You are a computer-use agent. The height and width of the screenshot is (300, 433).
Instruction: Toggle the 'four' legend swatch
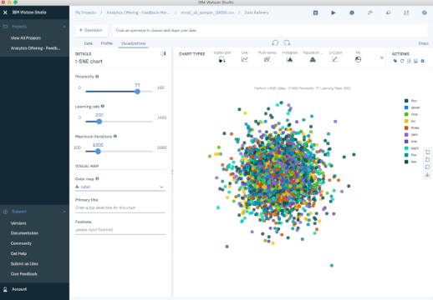pyautogui.click(x=406, y=101)
